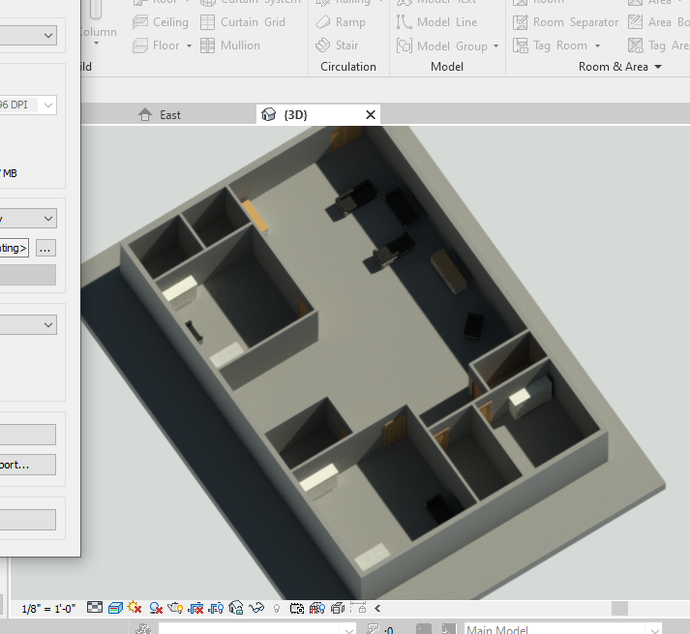
Task: Expand the Floor tool dropdown arrow
Action: coord(190,45)
